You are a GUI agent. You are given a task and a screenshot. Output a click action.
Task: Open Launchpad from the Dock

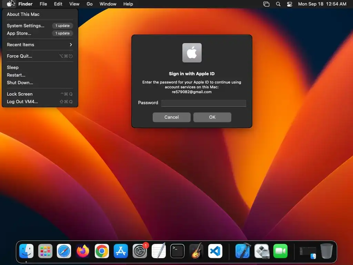pos(45,251)
